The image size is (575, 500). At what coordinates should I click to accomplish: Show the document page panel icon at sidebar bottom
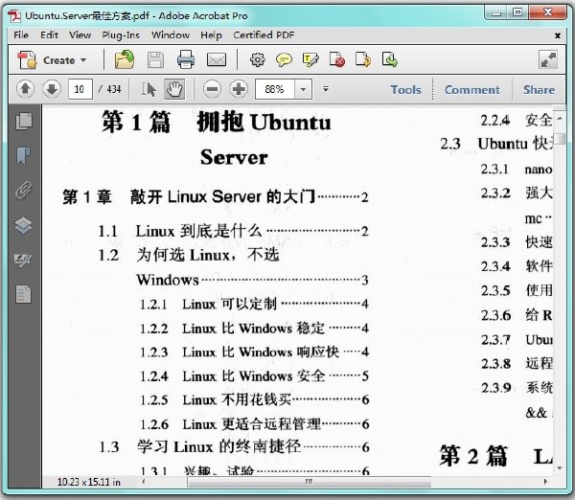point(24,294)
